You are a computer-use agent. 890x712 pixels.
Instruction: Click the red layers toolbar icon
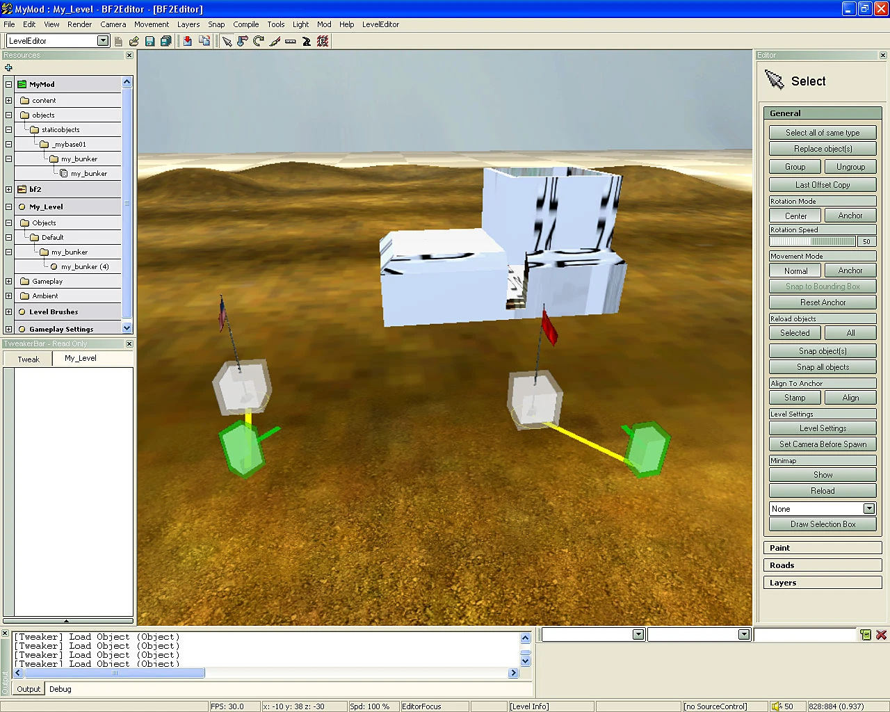pyautogui.click(x=323, y=41)
